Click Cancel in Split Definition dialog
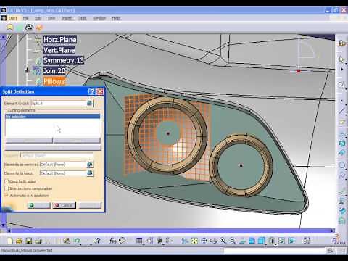The height and width of the screenshot is (261, 348). click(x=65, y=205)
